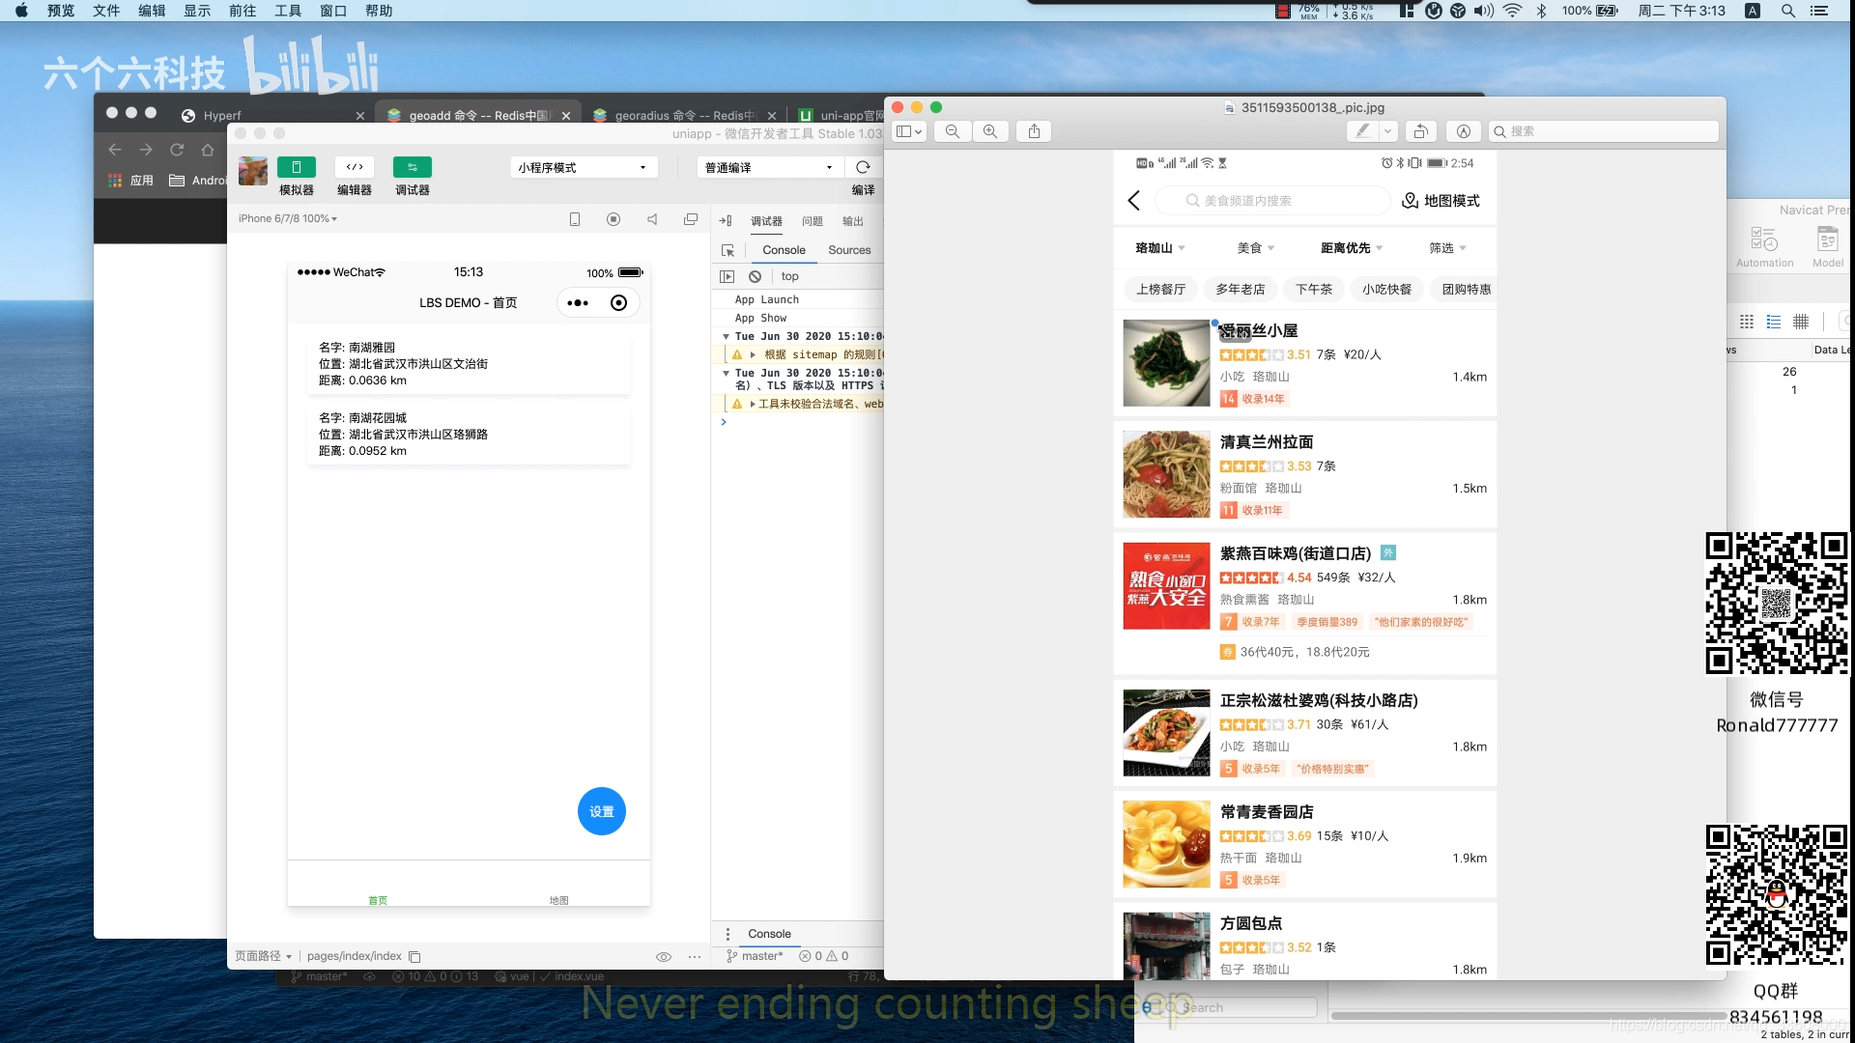Click the clear console icon in devtools

755,276
